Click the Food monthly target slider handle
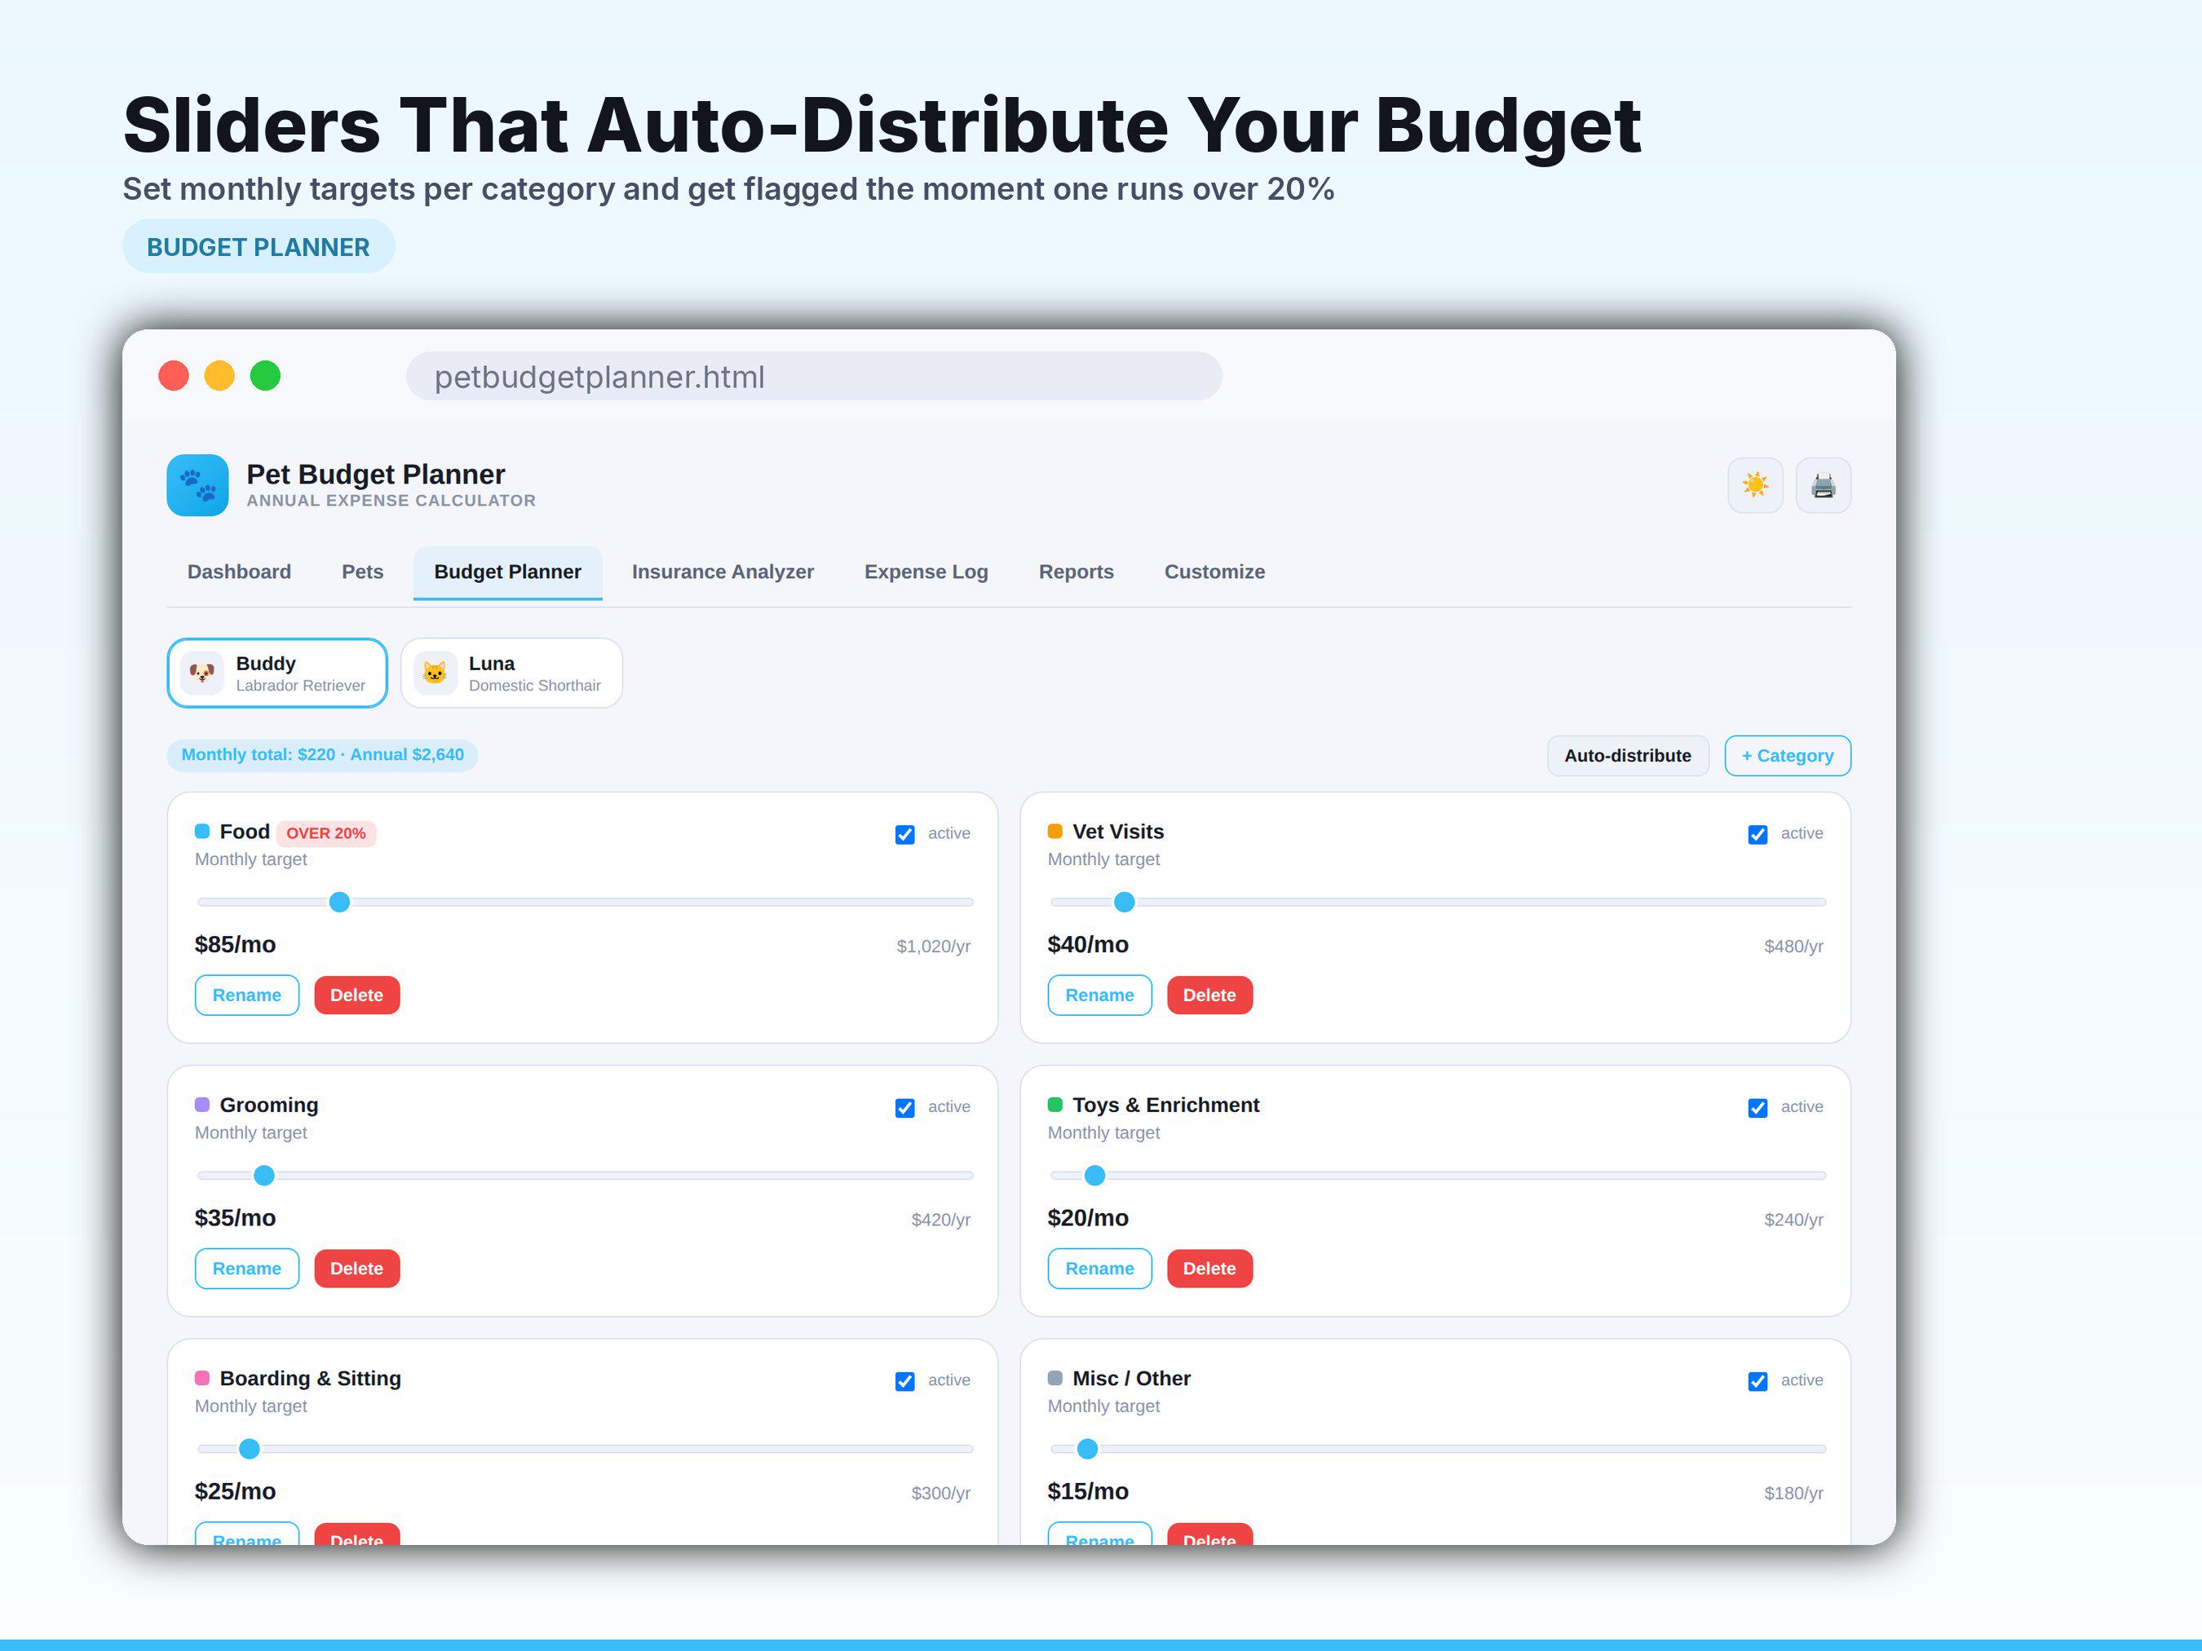Viewport: 2202px width, 1651px height. pos(339,903)
